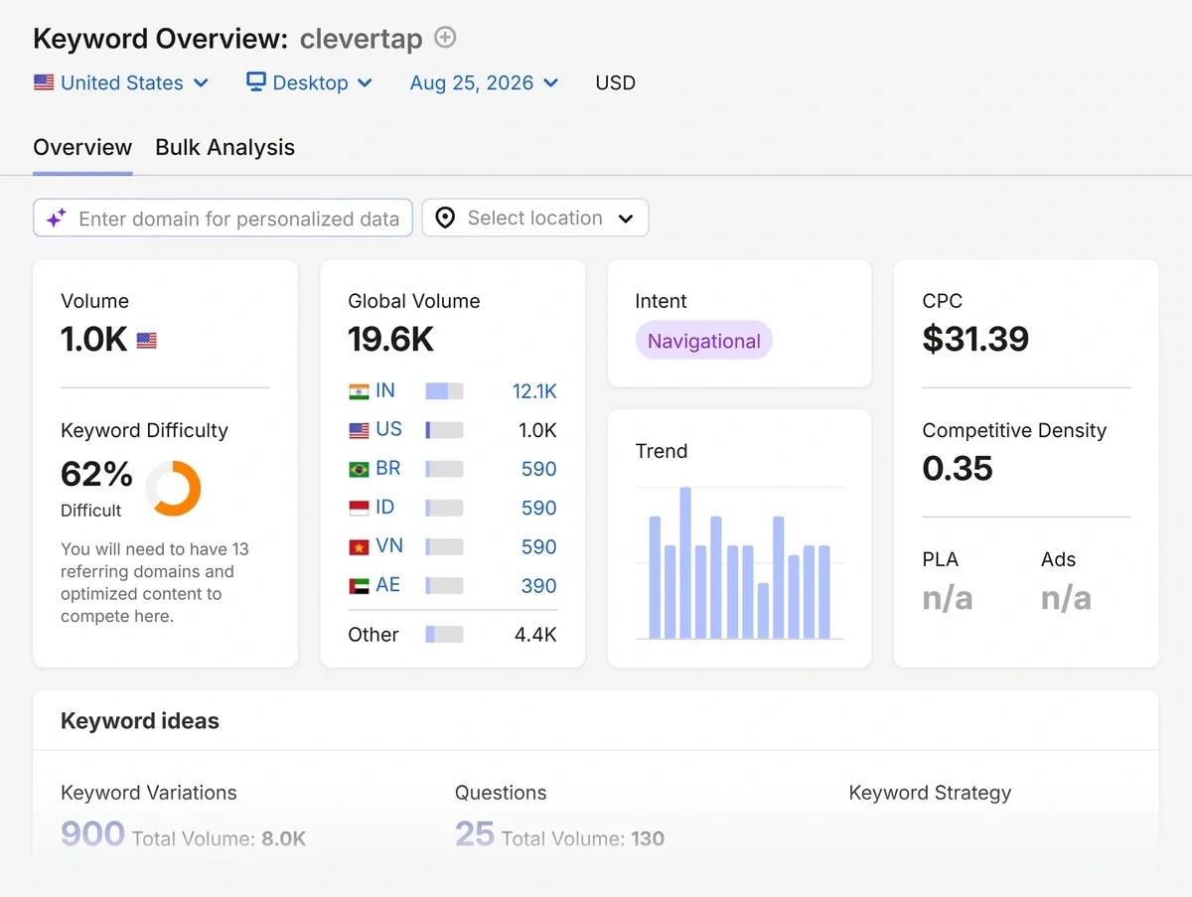Open the ID country link
The width and height of the screenshot is (1192, 897).
(385, 507)
